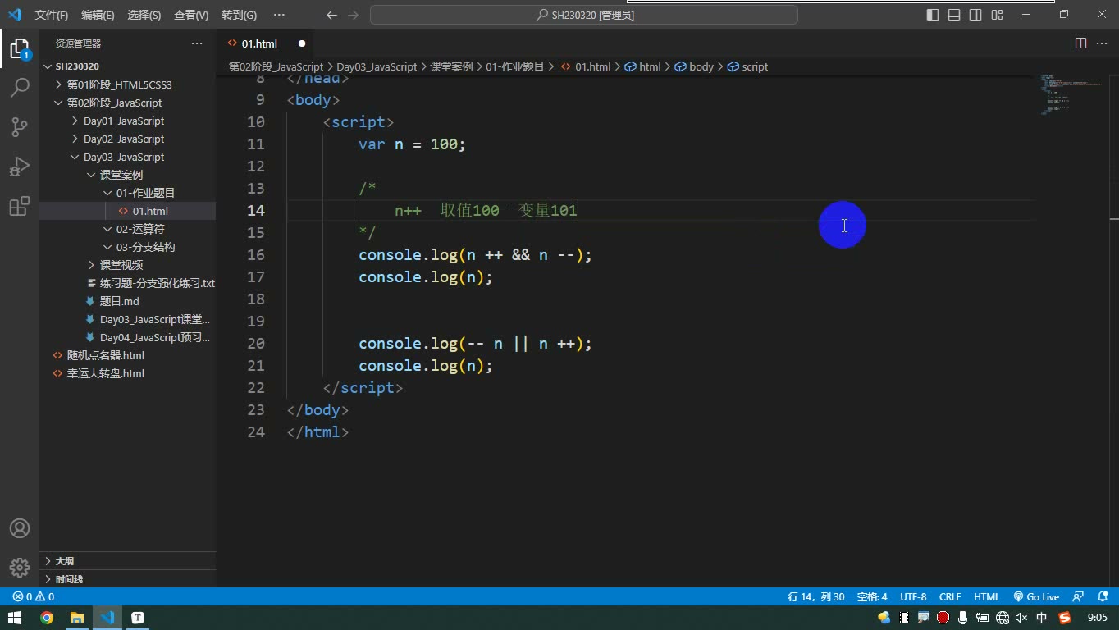The width and height of the screenshot is (1119, 630).
Task: Toggle the primary side bar visibility
Action: [x=933, y=15]
